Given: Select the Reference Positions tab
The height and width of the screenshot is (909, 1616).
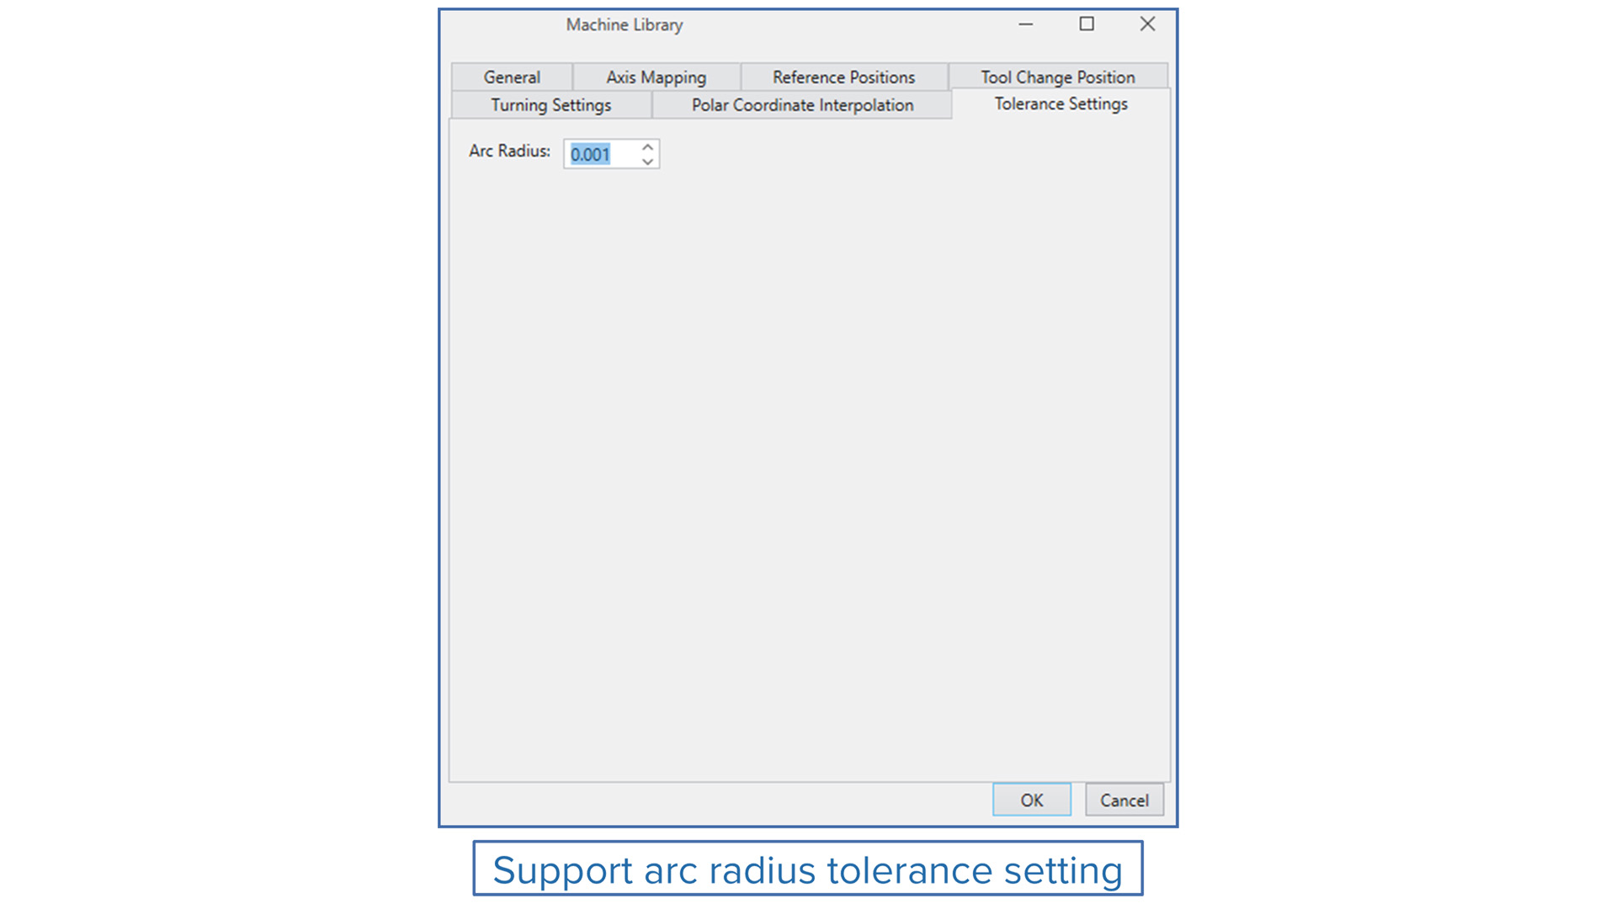Looking at the screenshot, I should tap(843, 77).
